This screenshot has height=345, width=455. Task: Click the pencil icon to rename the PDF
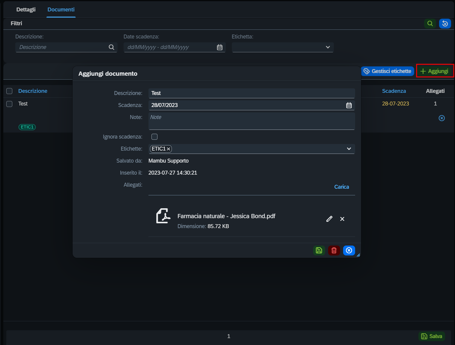coord(329,219)
